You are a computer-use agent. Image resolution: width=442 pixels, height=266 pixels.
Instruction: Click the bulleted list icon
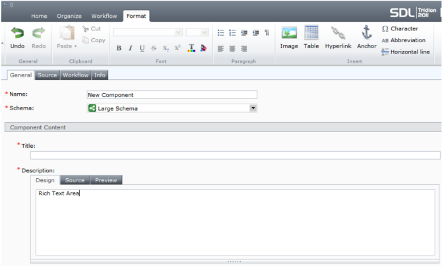click(222, 32)
